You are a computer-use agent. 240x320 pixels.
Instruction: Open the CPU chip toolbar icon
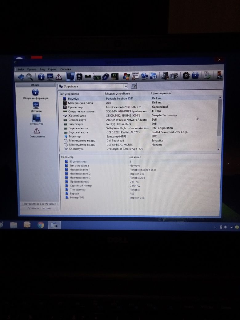(x=79, y=77)
